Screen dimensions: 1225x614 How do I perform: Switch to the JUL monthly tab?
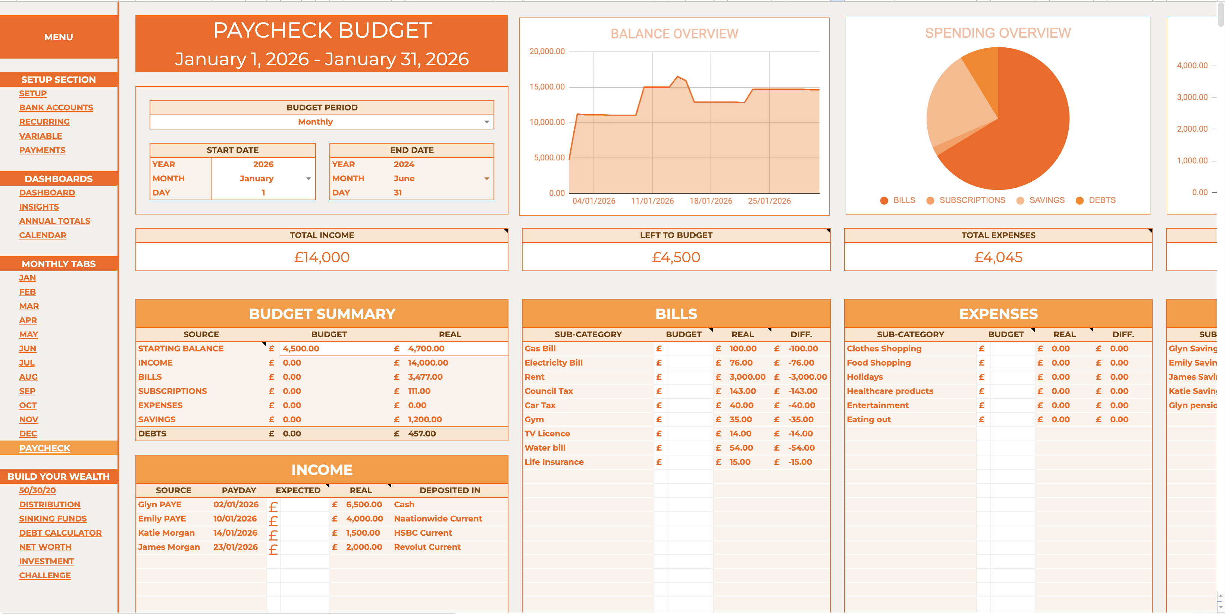[27, 363]
